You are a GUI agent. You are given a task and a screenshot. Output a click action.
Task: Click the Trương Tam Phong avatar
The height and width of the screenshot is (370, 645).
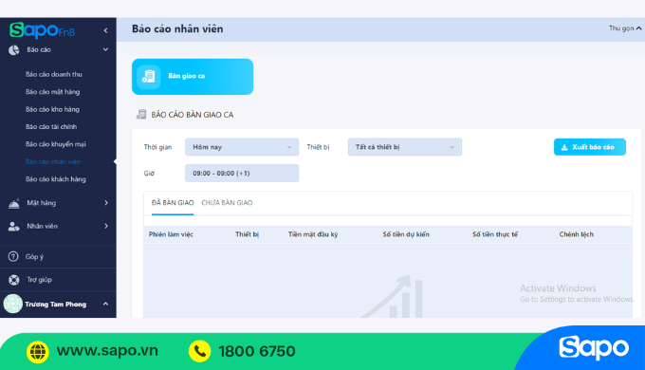point(12,304)
